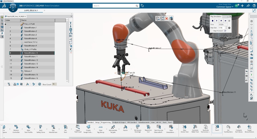The image size is (257, 139).
Task: Skip simulation to the end
Action: click(x=225, y=21)
